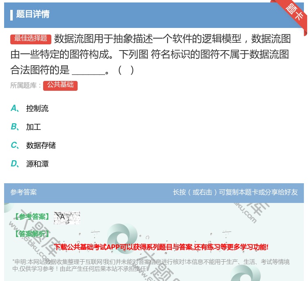Click the 题目详情 header title
Viewport: 308px width, 281px height.
[33, 14]
